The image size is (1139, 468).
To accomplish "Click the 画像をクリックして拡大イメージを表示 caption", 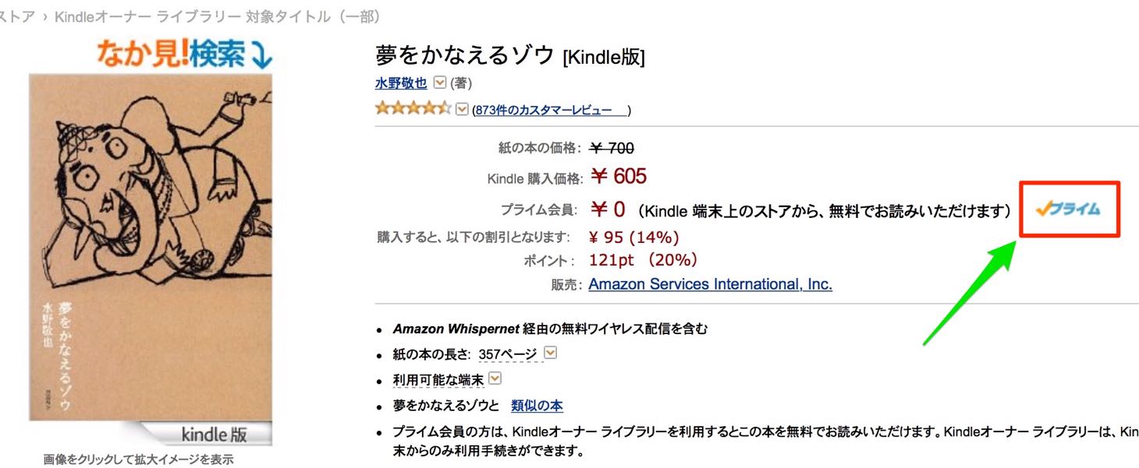I will click(138, 459).
